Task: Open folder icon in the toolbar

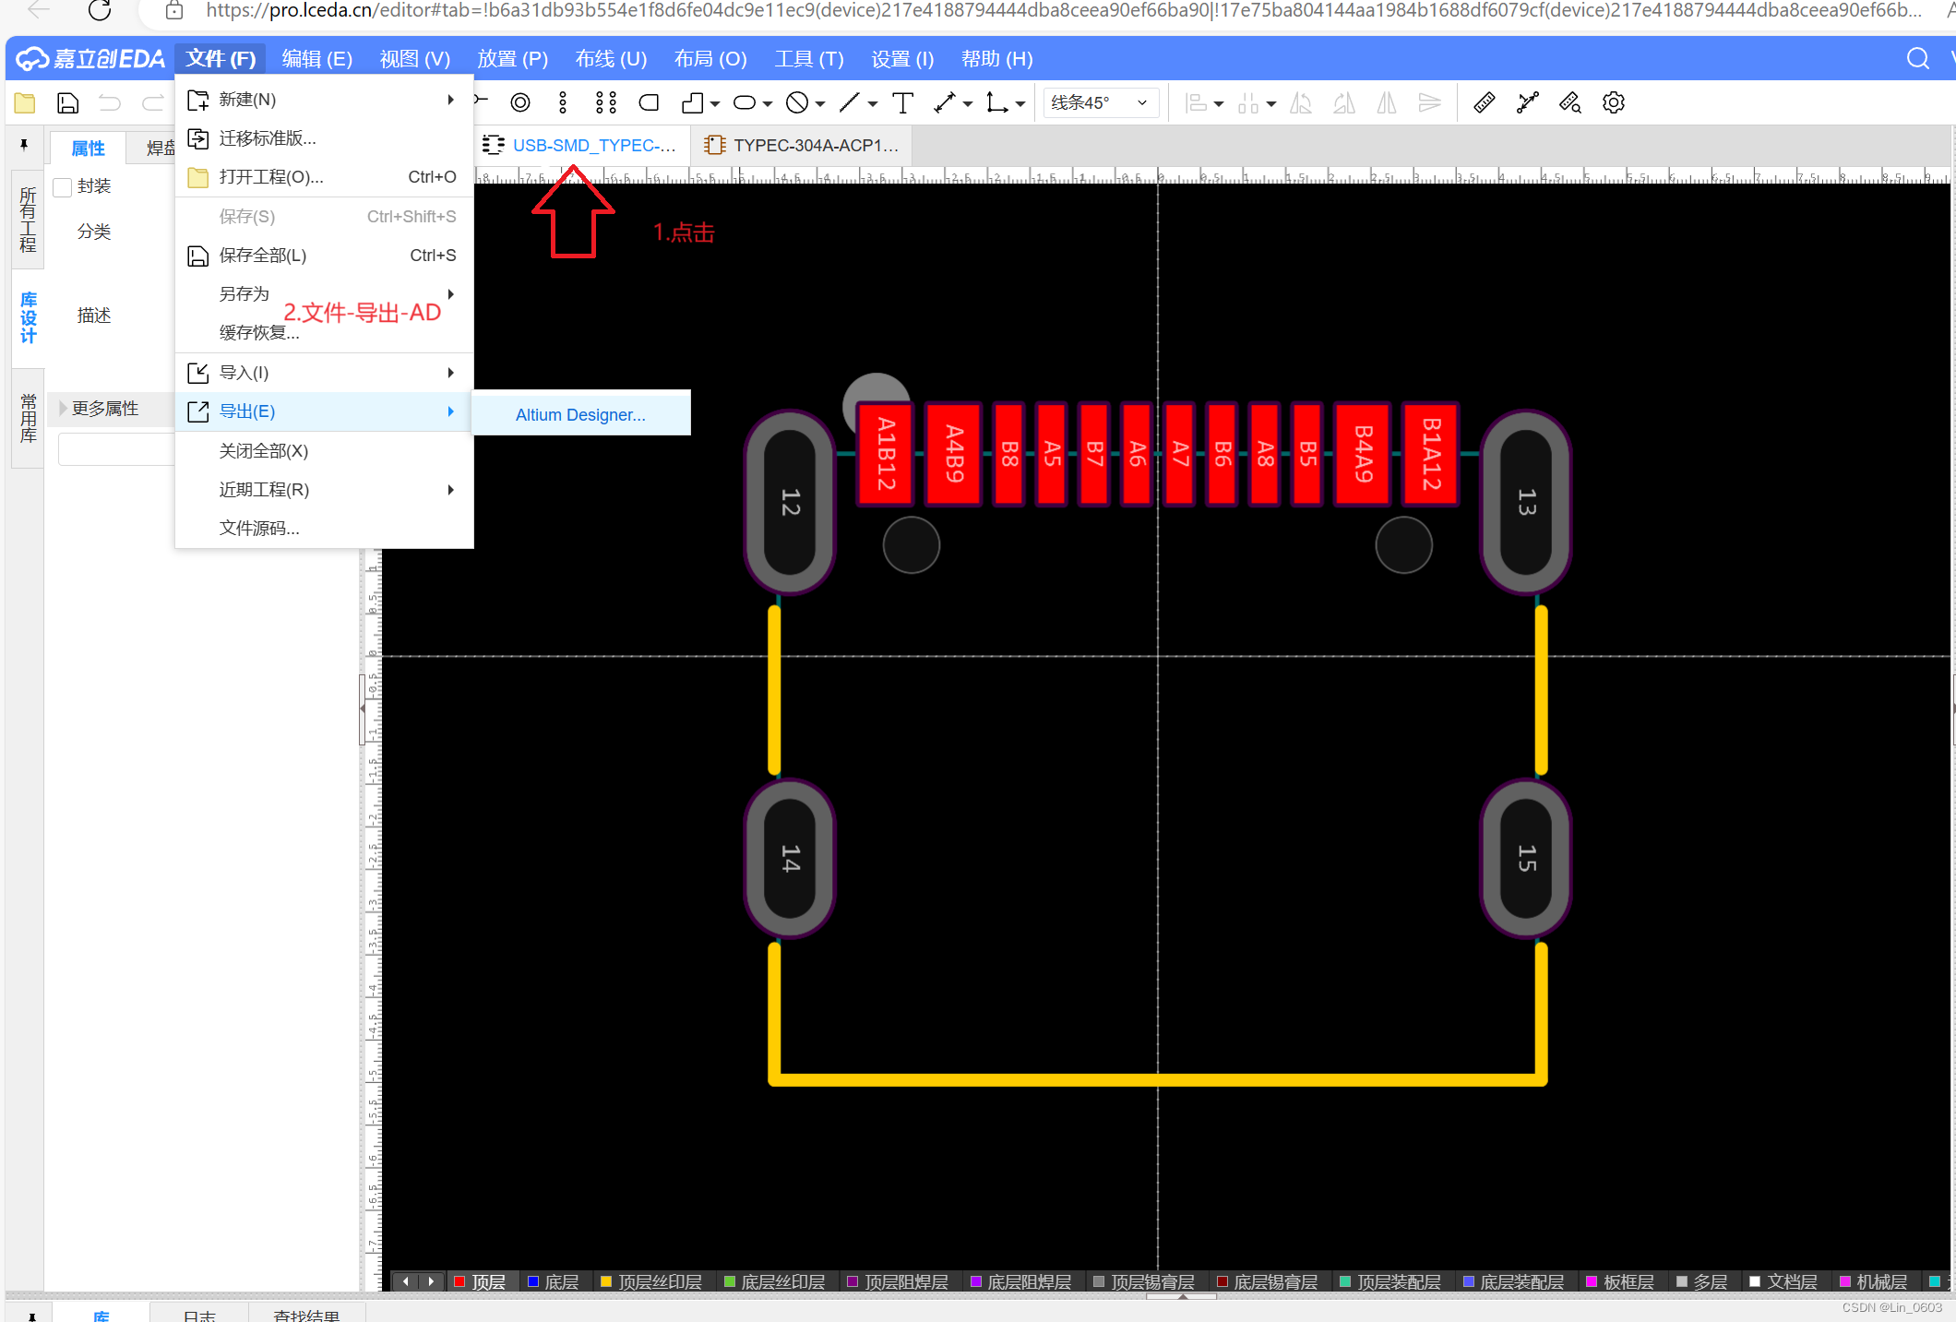Action: click(x=25, y=102)
